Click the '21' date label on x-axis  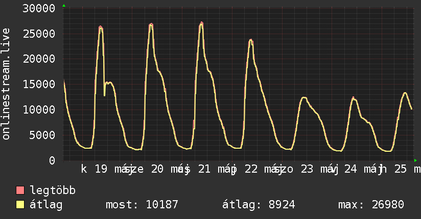[x=204, y=169]
